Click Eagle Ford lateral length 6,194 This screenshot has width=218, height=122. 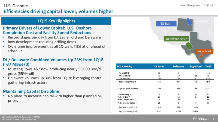point(196,111)
